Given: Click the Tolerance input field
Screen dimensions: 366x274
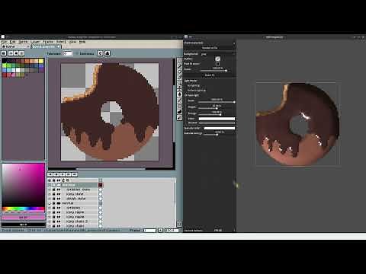Looking at the screenshot, I should (x=68, y=53).
